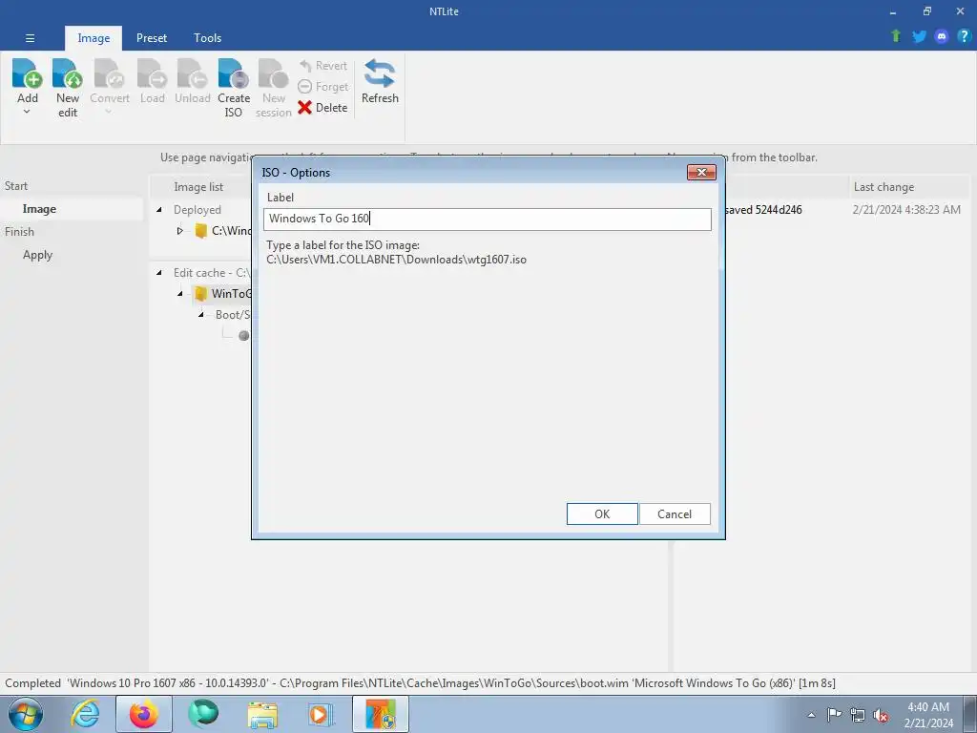The height and width of the screenshot is (733, 977).
Task: Open the Windows Start button
Action: pos(26,714)
